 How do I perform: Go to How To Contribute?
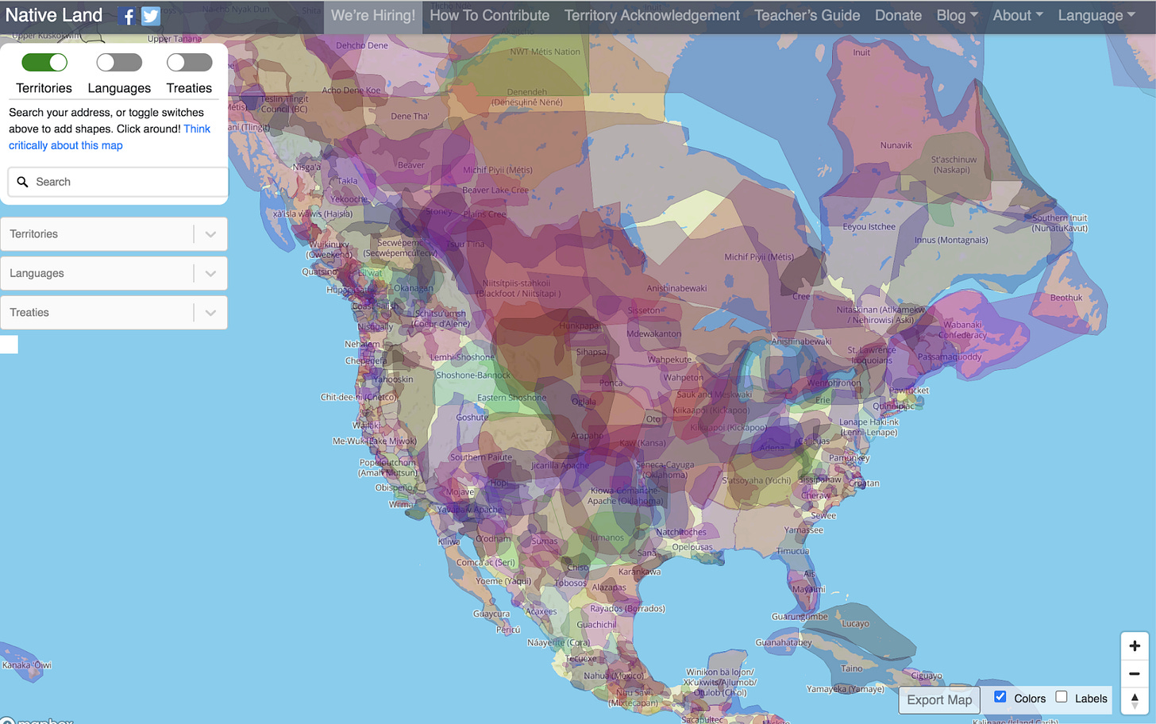[489, 15]
